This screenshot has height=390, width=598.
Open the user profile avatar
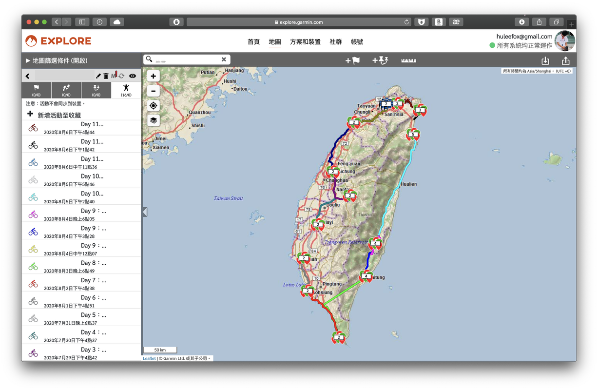click(565, 41)
